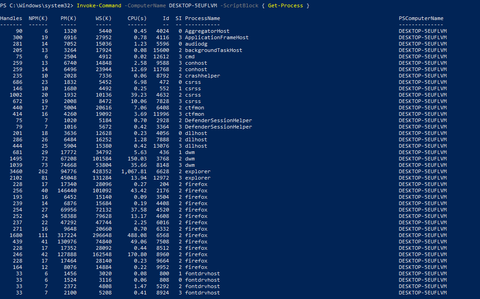Click firefox row with Id 9952
The height and width of the screenshot is (299, 480).
click(x=223, y=267)
